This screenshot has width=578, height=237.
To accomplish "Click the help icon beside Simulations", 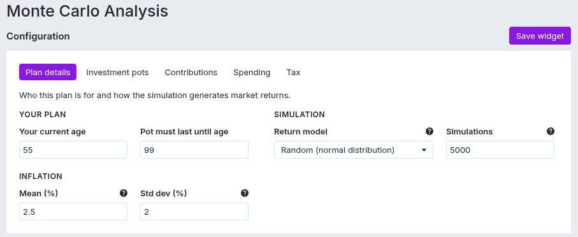I will coord(551,131).
